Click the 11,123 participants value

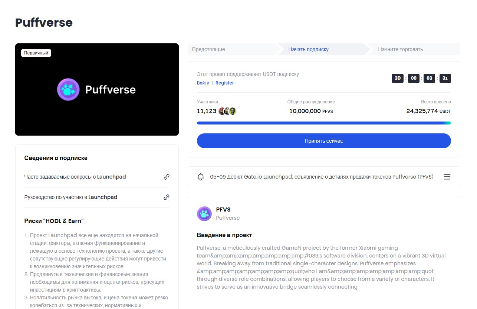(x=207, y=111)
